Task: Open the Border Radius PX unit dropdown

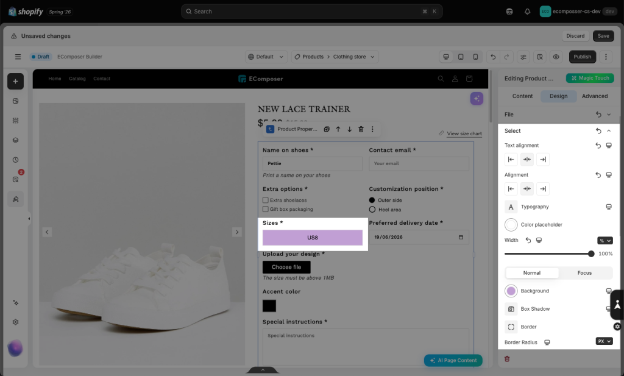Action: 604,341
